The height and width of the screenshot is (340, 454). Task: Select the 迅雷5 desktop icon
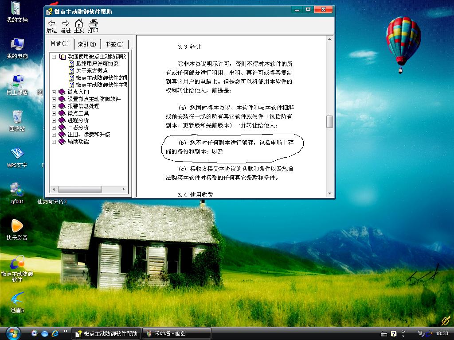tap(17, 301)
